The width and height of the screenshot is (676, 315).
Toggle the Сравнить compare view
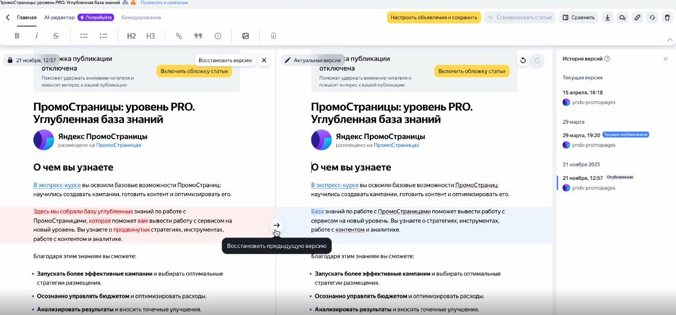[x=578, y=17]
